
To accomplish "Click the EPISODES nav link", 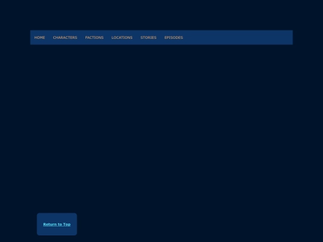I will click(x=173, y=38).
